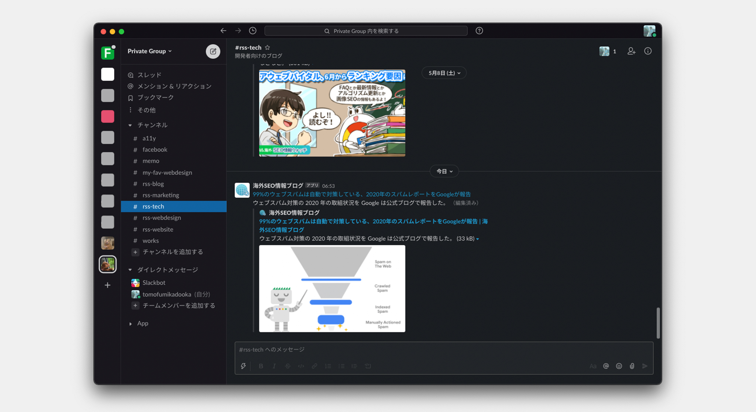
Task: Go back with the left arrow
Action: point(223,31)
